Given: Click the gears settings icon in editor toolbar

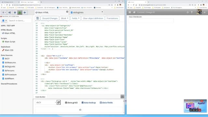Looking at the screenshot, I should point(10,12).
